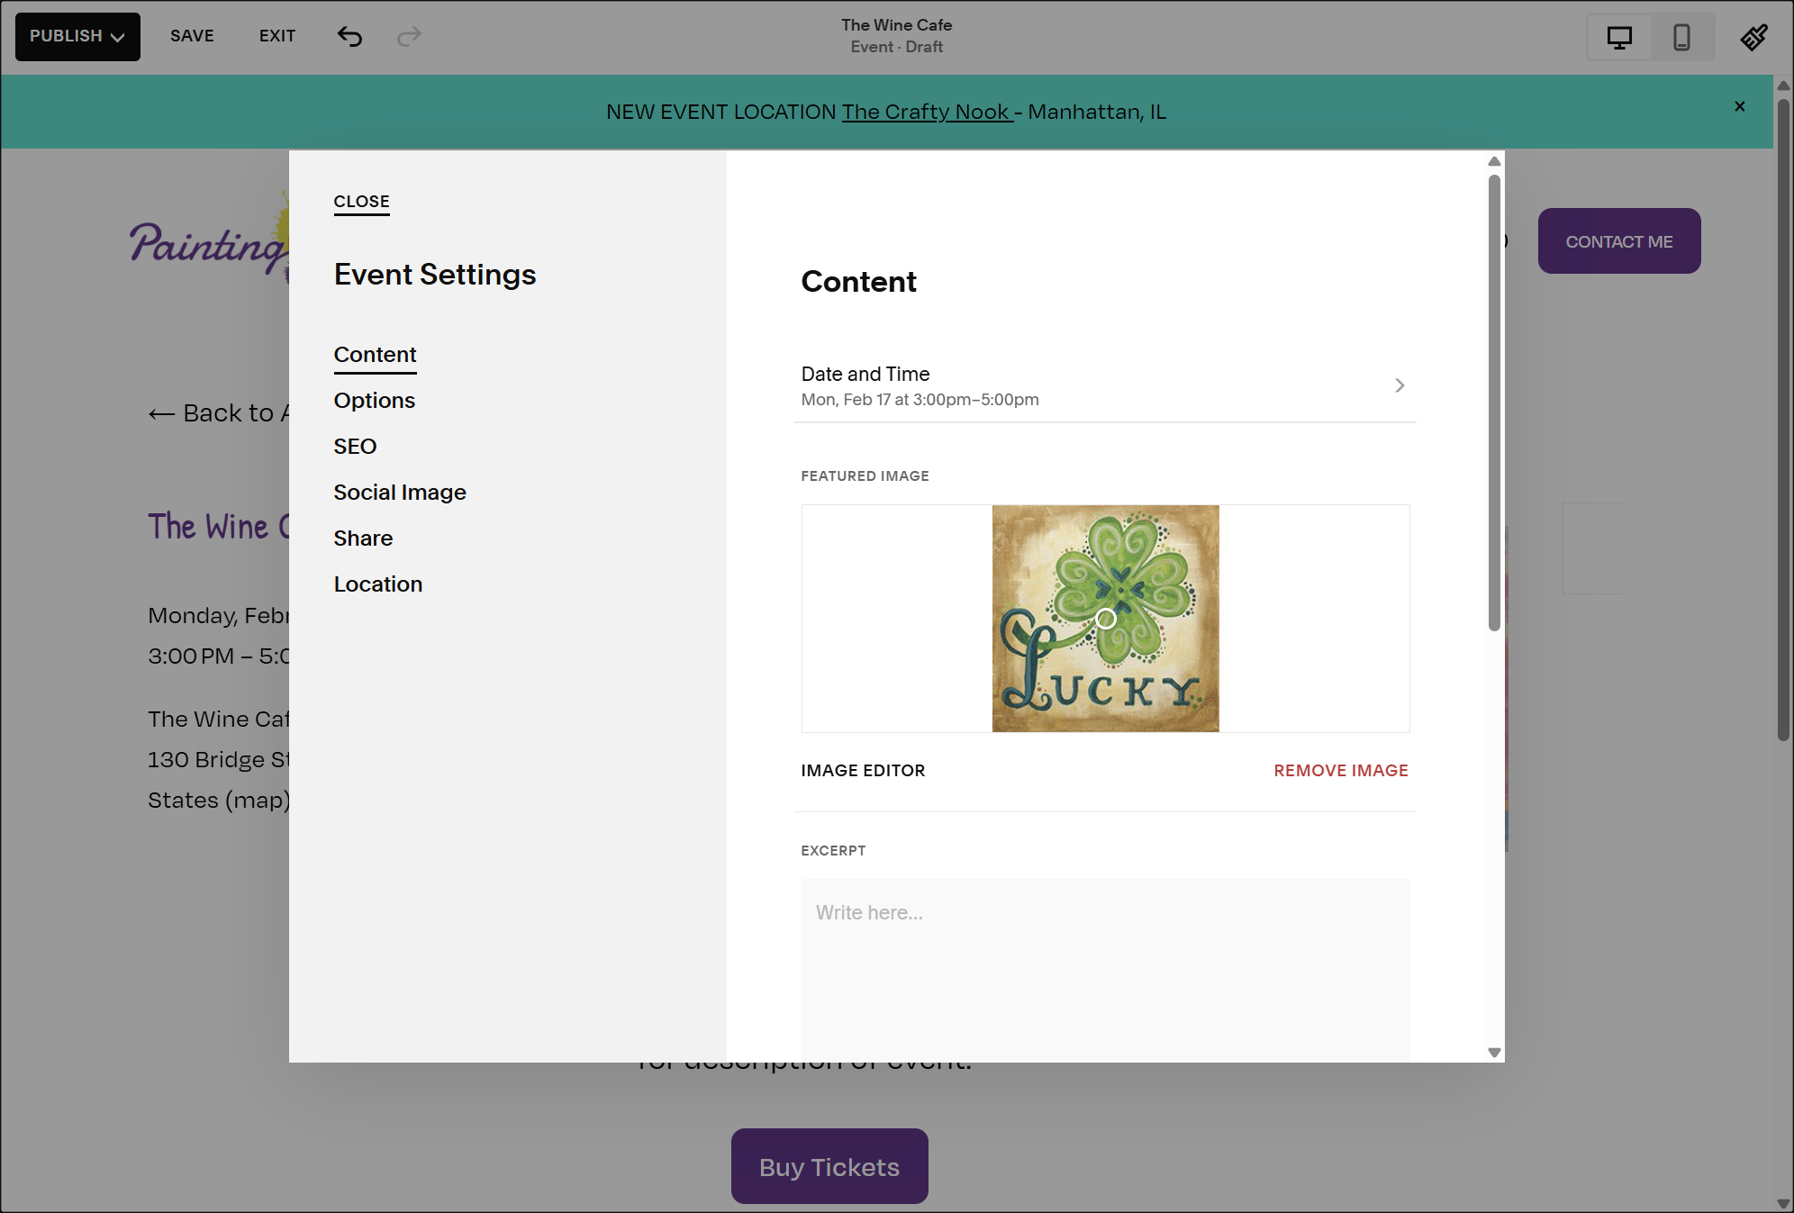Image resolution: width=1794 pixels, height=1213 pixels.
Task: Click the redo arrow icon
Action: (410, 36)
